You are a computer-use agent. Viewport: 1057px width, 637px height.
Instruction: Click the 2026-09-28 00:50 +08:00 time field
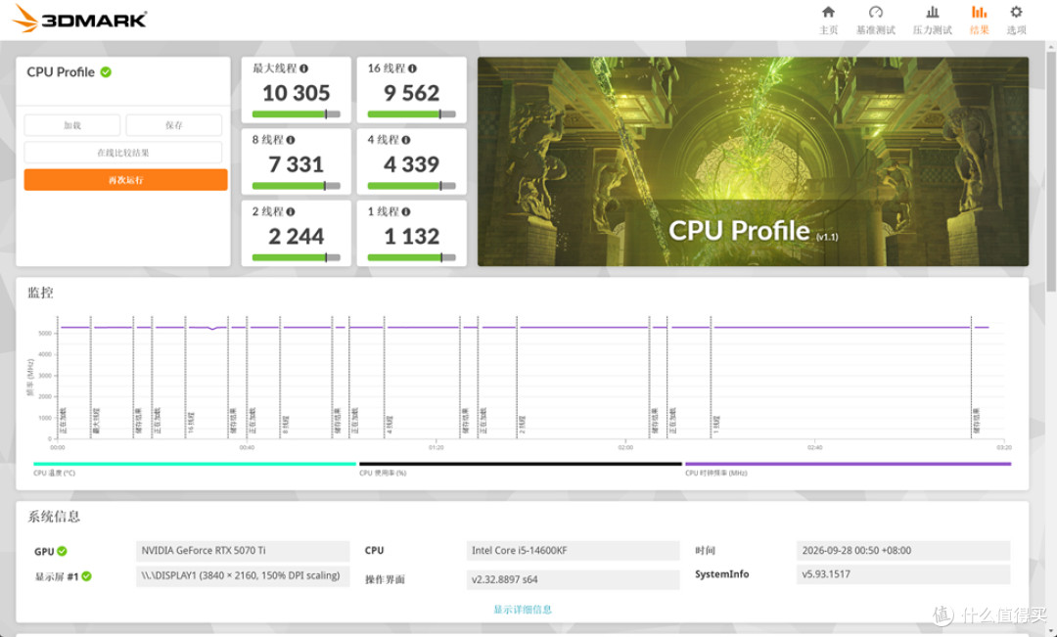pyautogui.click(x=903, y=551)
